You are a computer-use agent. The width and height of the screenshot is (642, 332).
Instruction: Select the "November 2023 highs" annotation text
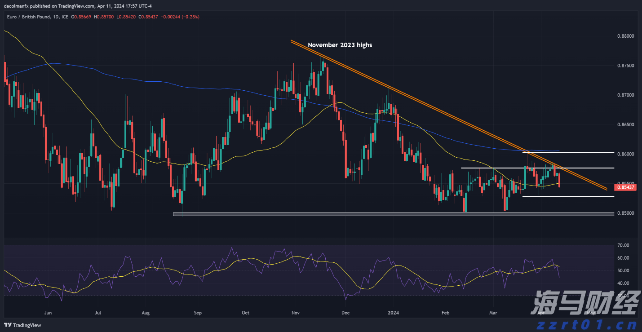coord(340,45)
